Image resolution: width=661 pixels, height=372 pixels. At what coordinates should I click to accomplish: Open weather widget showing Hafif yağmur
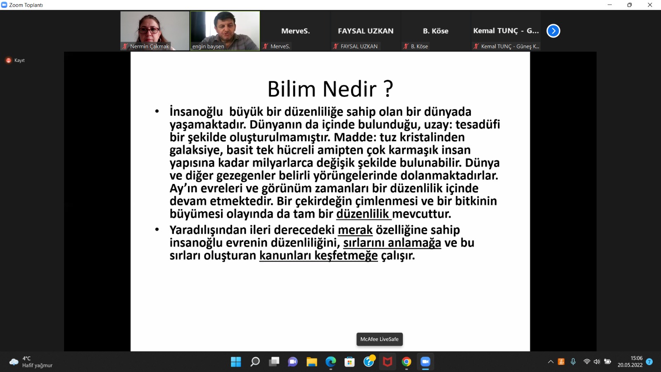pos(31,362)
